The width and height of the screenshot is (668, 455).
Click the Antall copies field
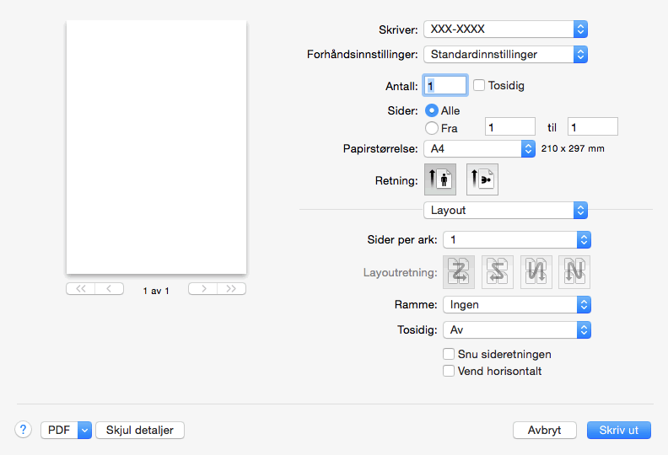tap(445, 86)
